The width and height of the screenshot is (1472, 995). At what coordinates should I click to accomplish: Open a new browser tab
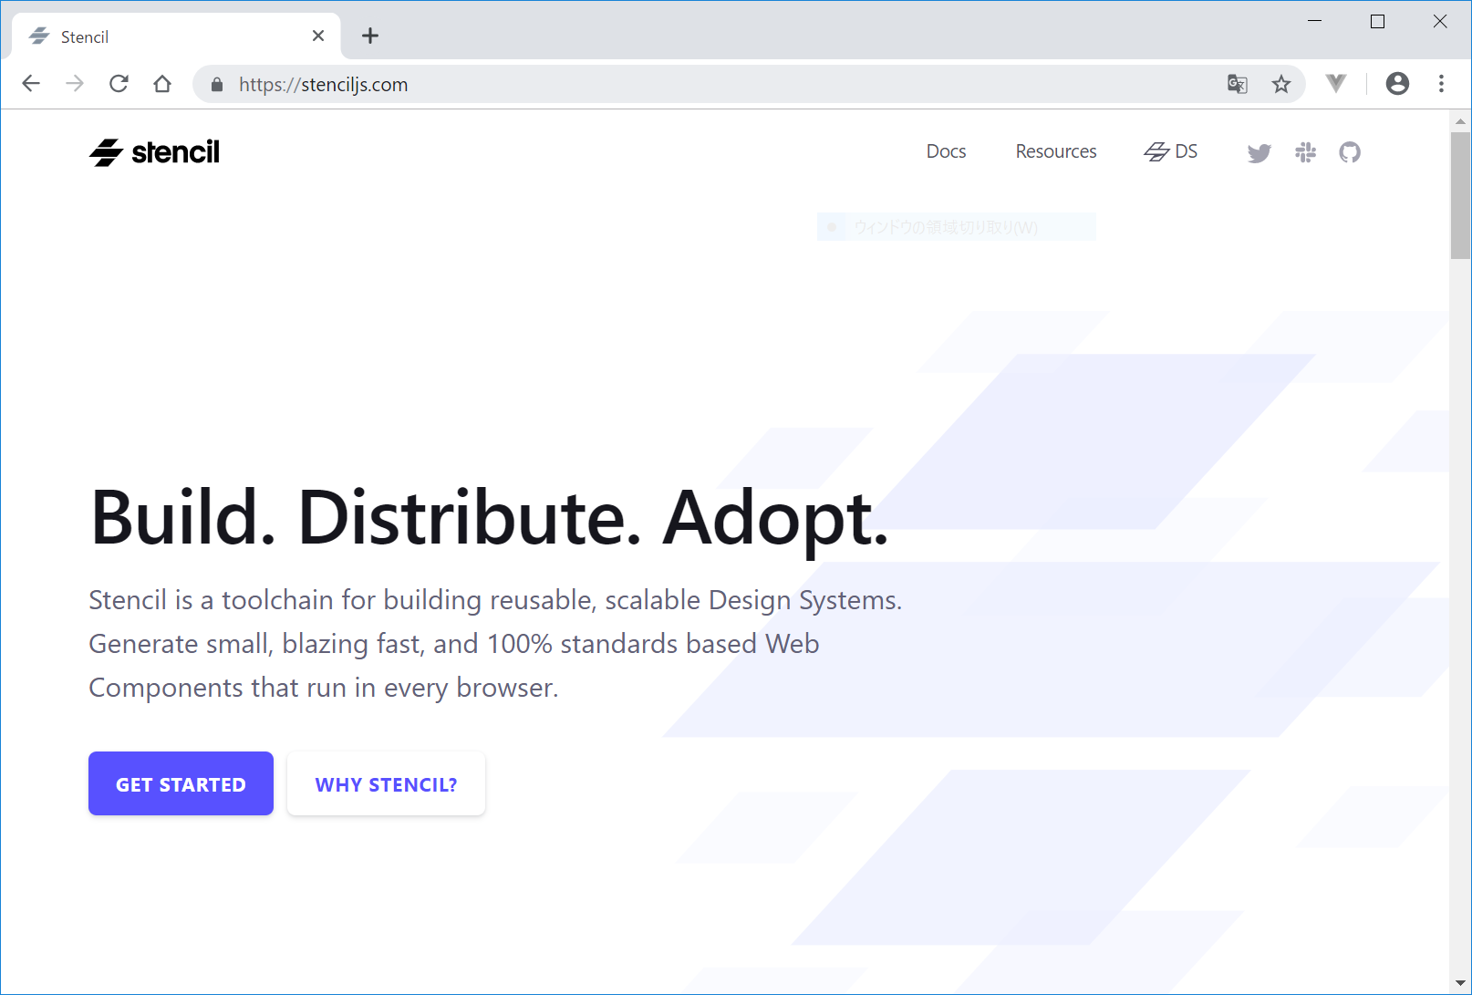click(x=370, y=36)
